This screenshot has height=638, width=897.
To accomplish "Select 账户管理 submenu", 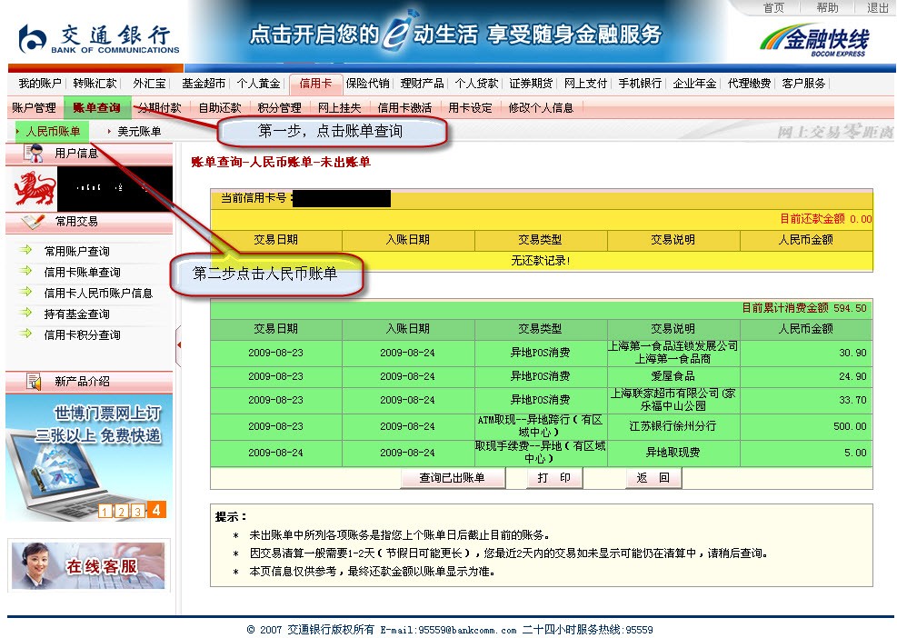I will 34,107.
